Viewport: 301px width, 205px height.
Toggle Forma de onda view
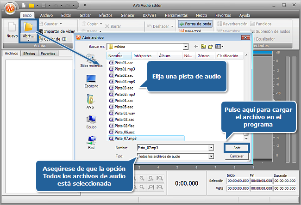click(195, 24)
